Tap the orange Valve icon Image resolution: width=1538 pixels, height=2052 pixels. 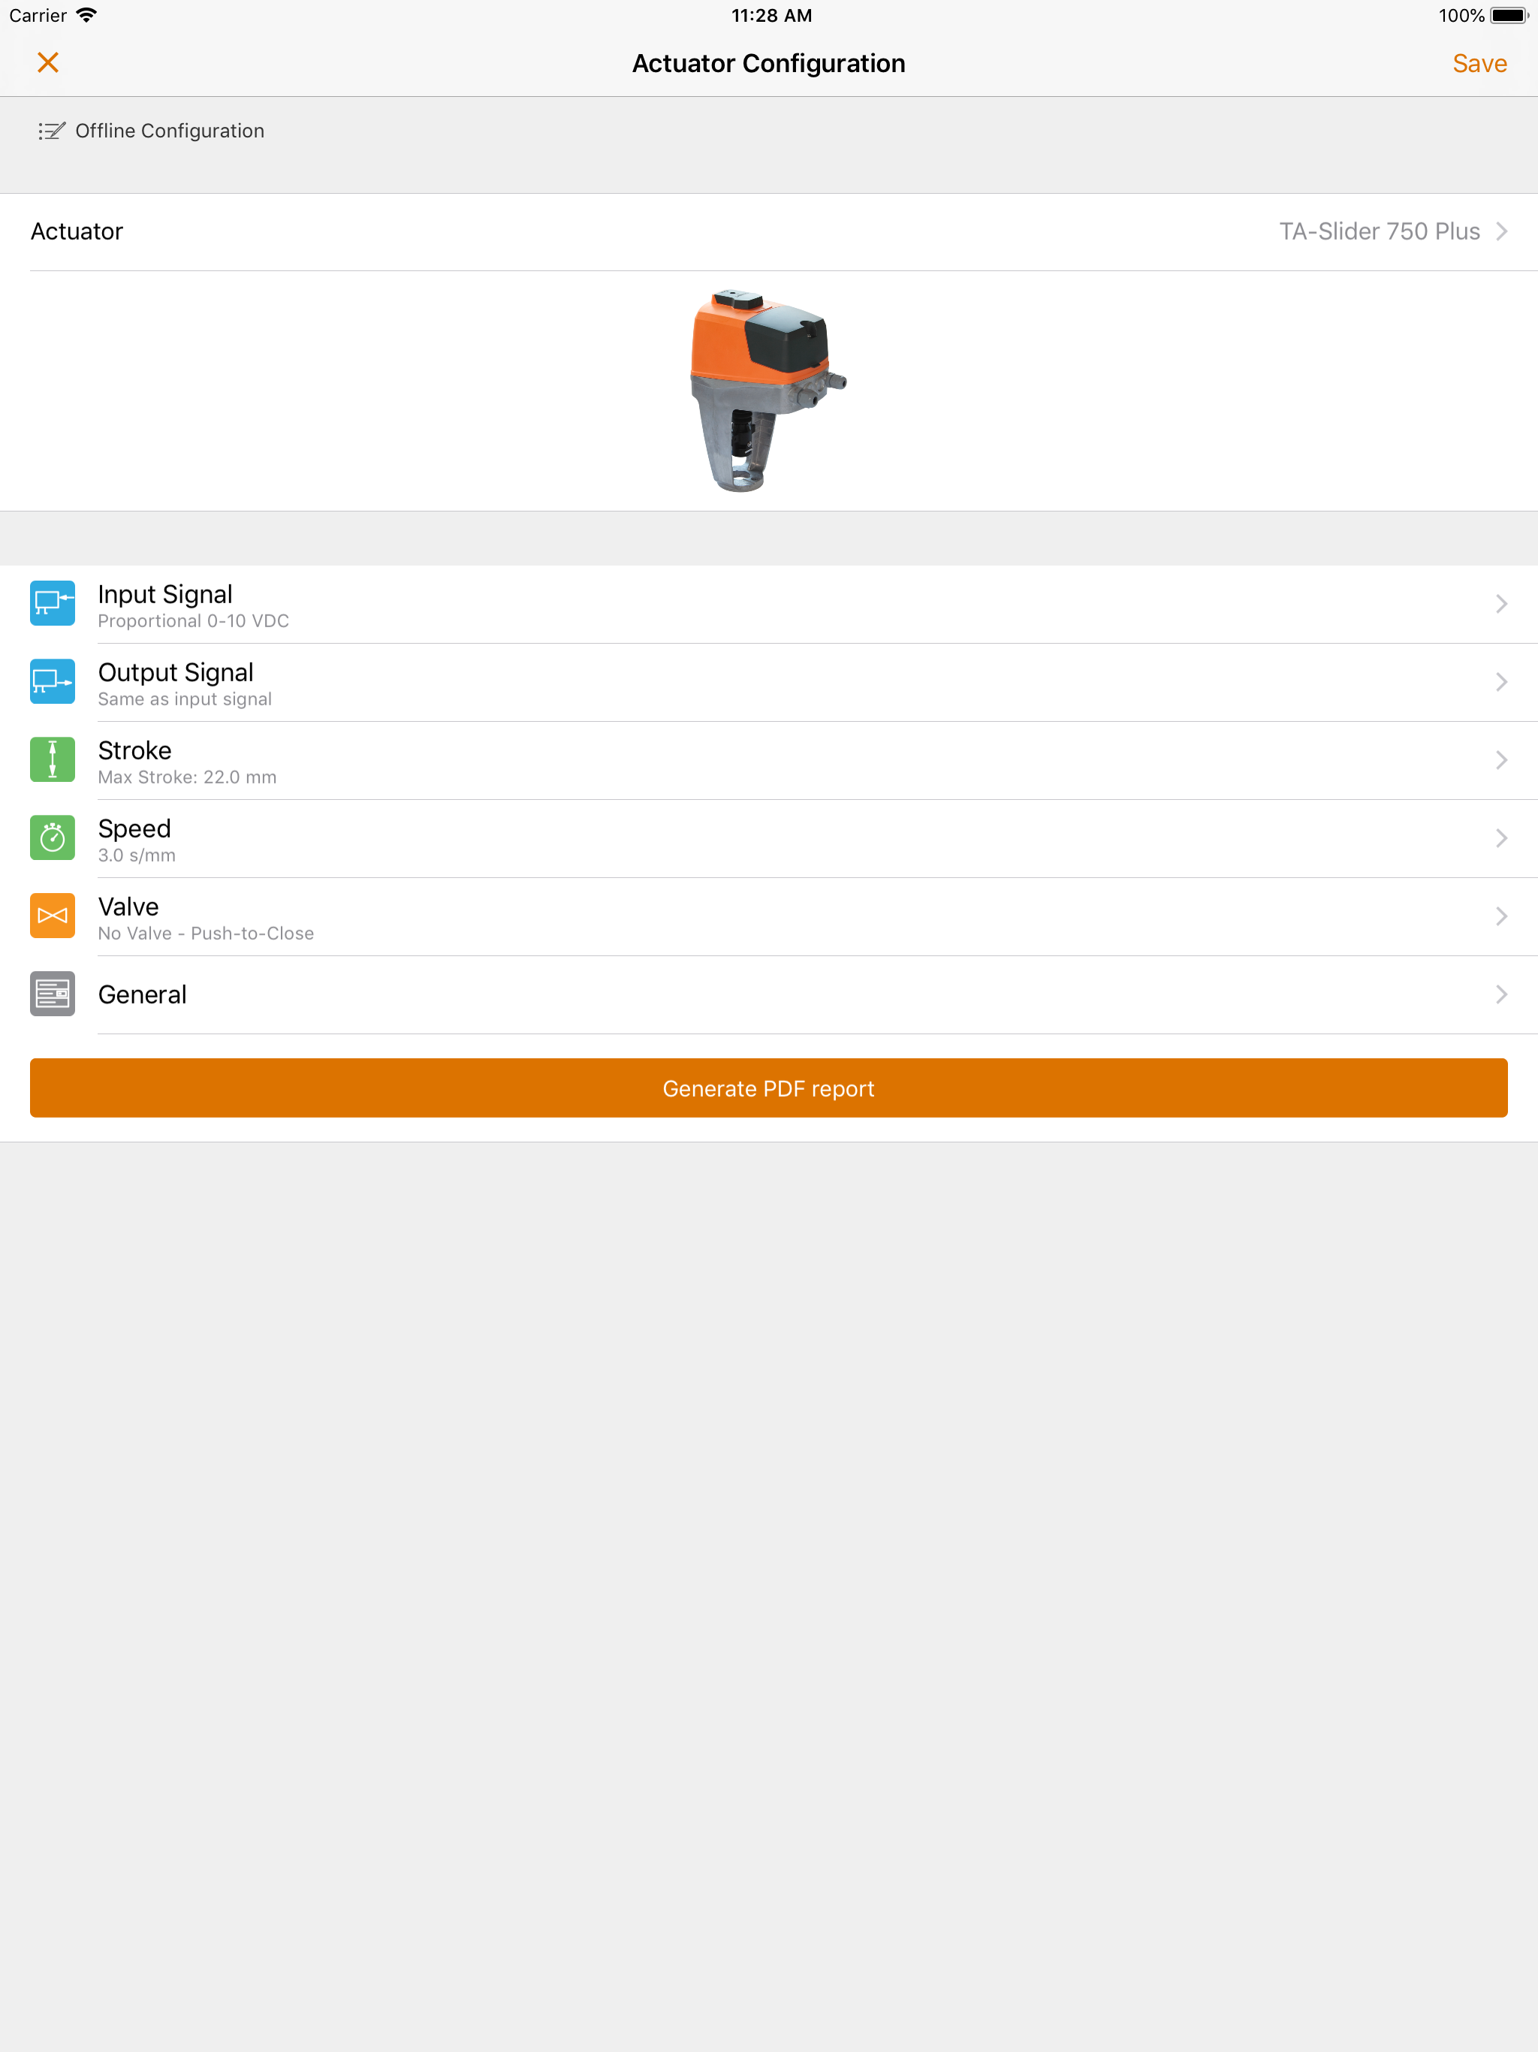52,916
